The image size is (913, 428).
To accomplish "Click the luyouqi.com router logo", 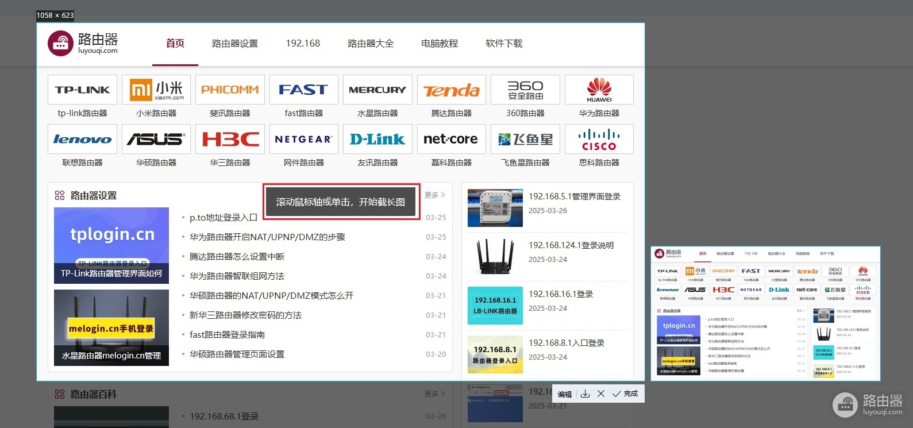I will (x=83, y=43).
